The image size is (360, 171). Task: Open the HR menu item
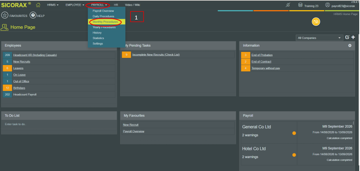(116, 5)
